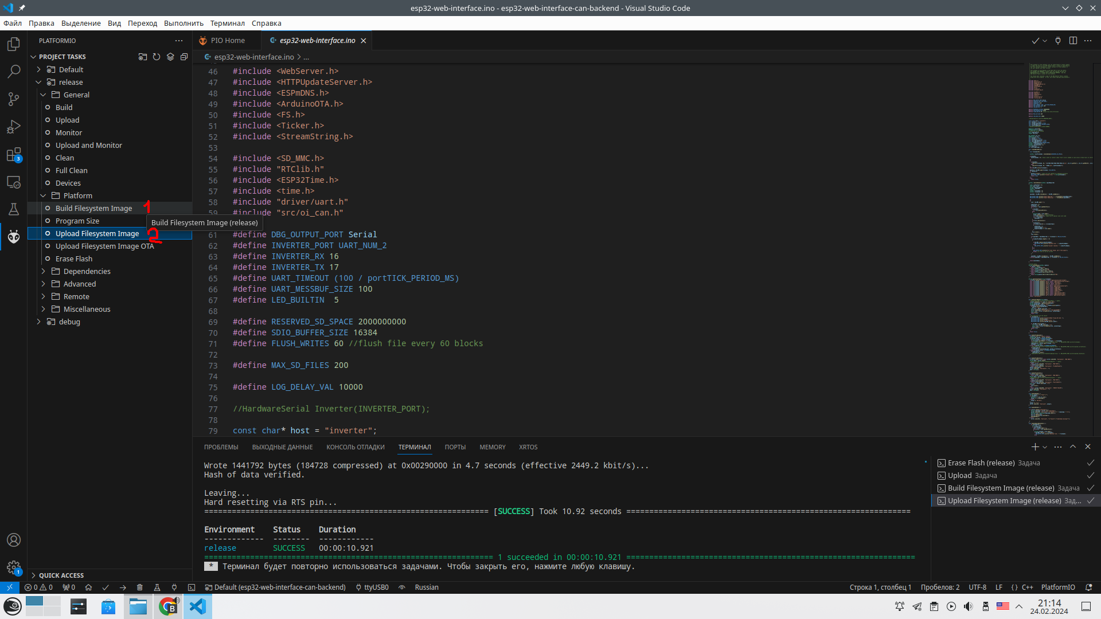Switch to the PIO Home tab
The height and width of the screenshot is (619, 1101).
[x=227, y=41]
